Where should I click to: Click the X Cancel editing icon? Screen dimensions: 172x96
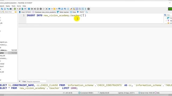point(46,9)
